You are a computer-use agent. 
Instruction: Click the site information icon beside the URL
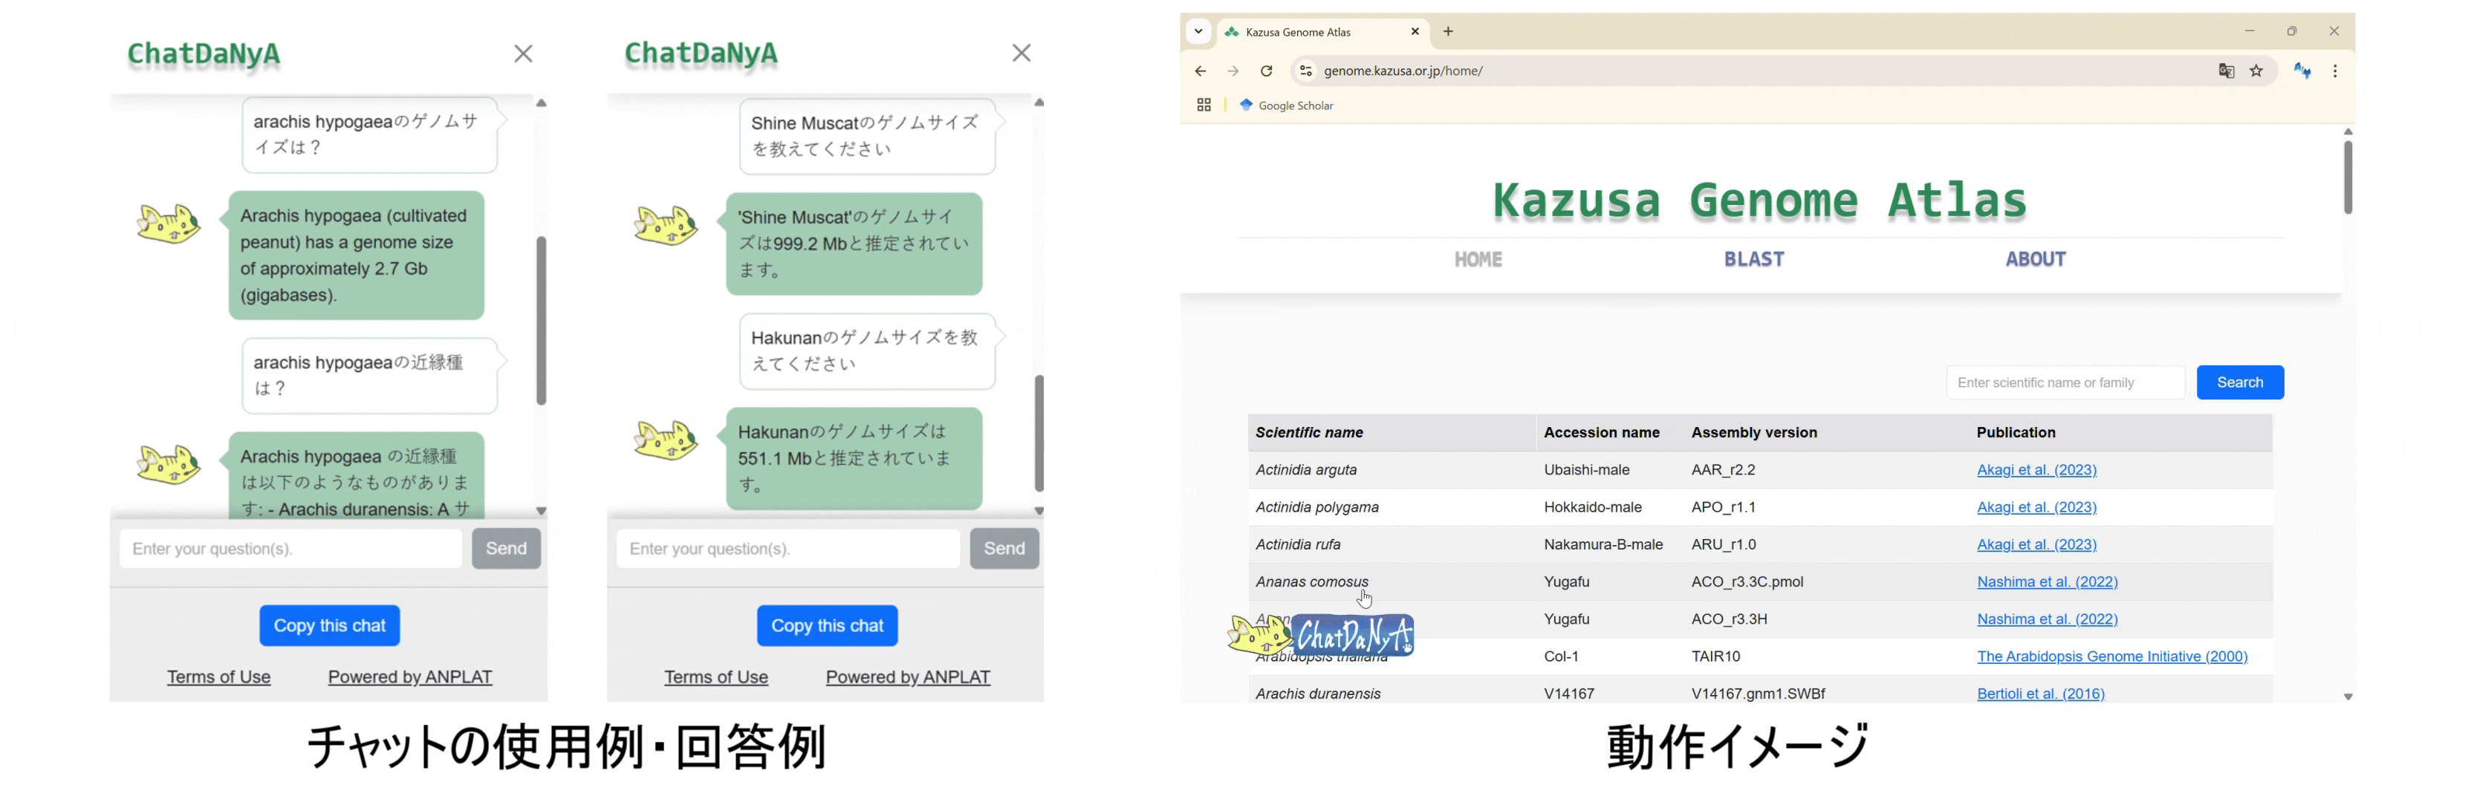pyautogui.click(x=1305, y=71)
